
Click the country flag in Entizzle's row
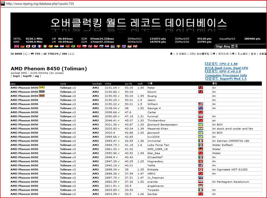tap(201, 169)
